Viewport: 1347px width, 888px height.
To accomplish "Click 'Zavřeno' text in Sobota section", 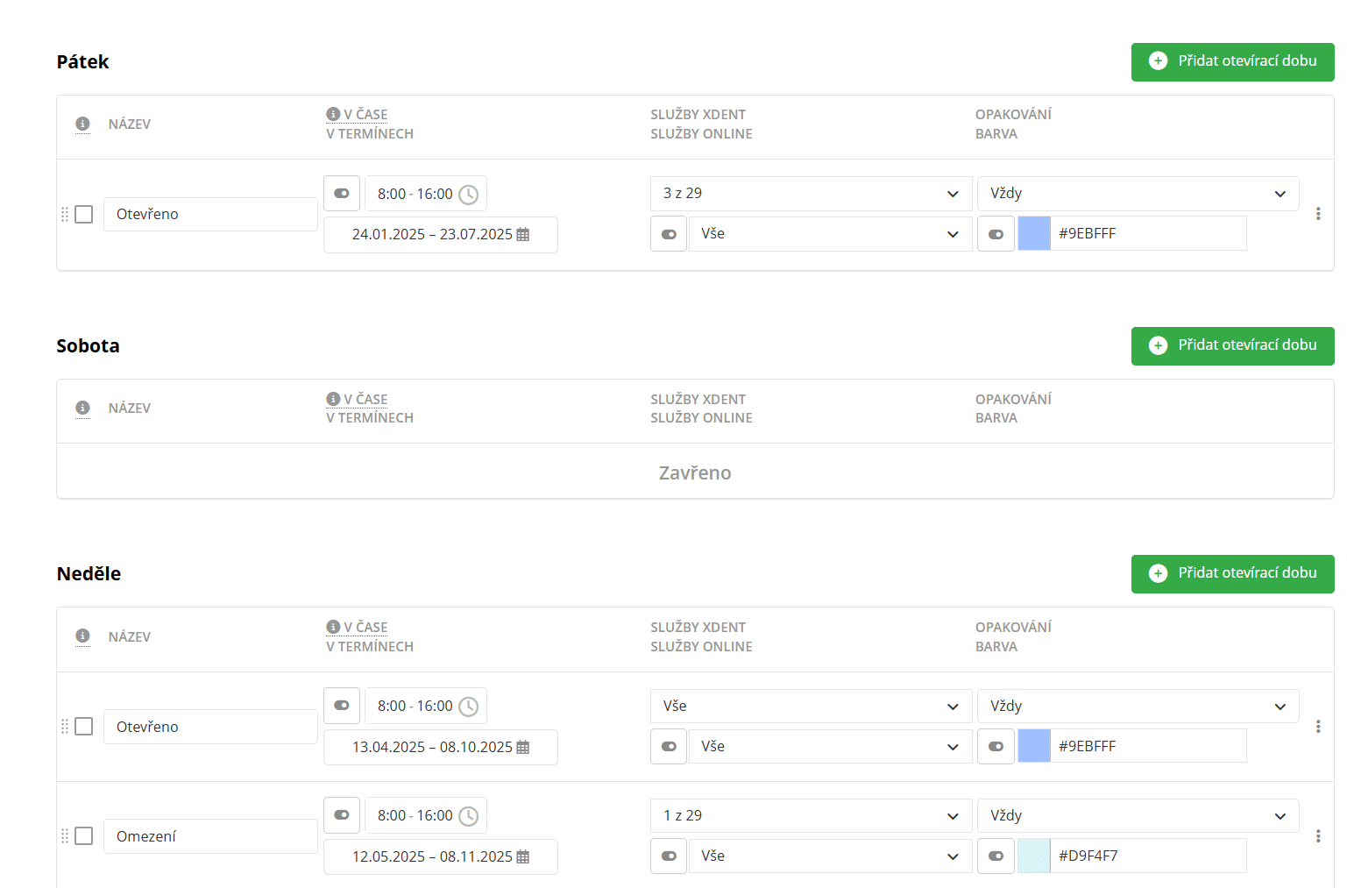I will point(695,472).
